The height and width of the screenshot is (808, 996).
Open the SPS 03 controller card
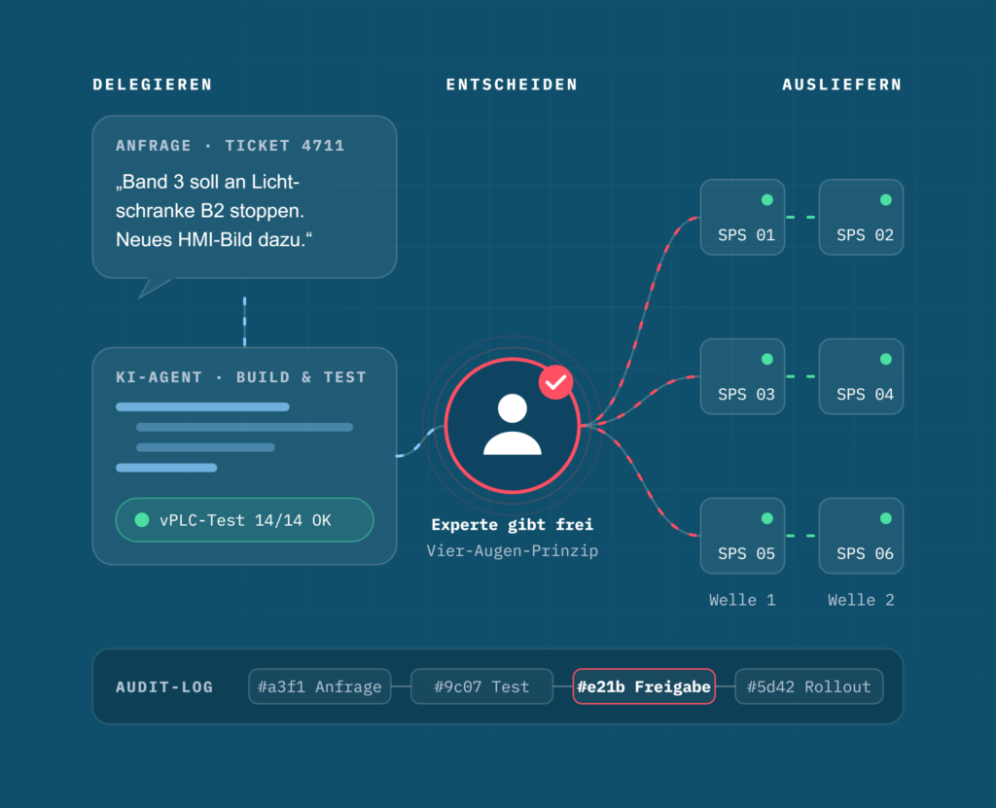pos(742,376)
